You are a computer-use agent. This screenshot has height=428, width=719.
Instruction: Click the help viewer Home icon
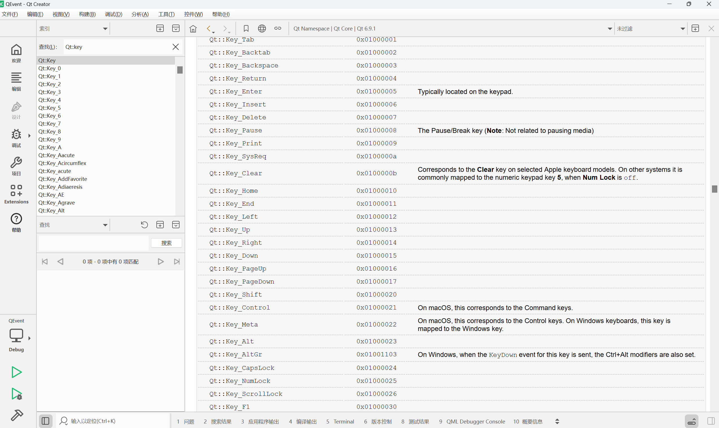193,28
